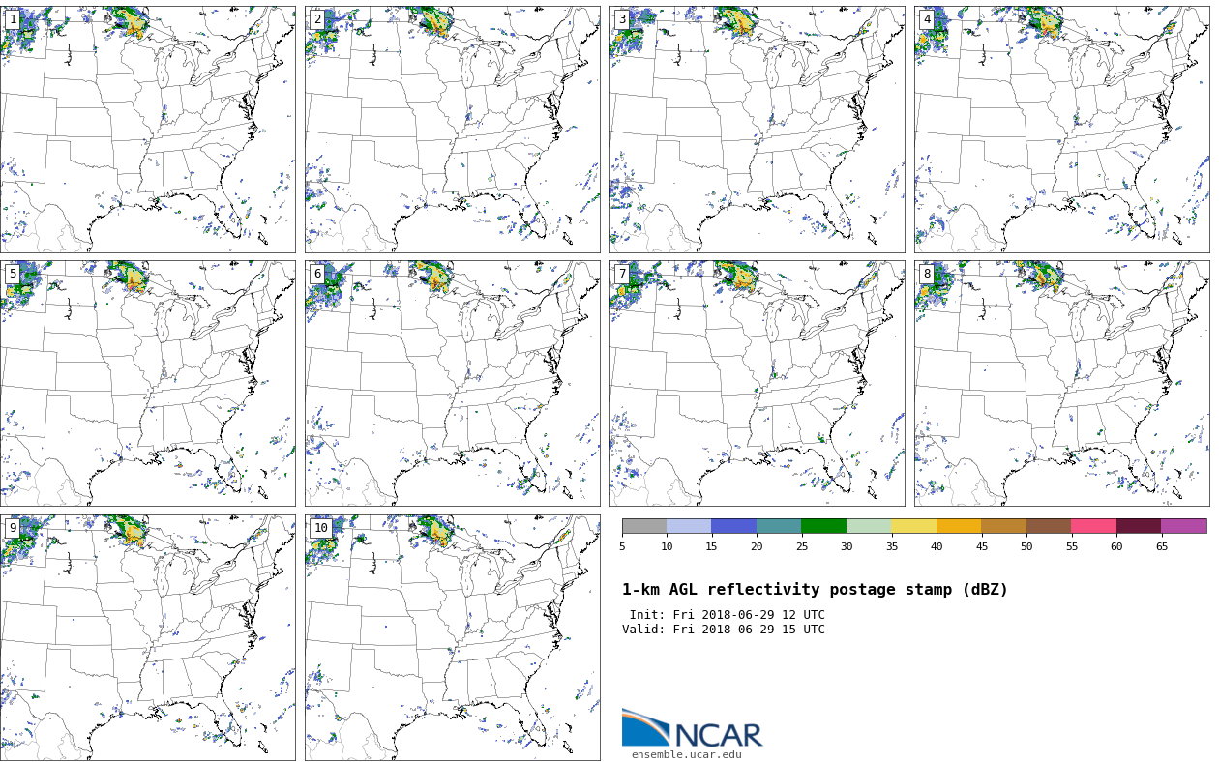Click the Init time text line
1219x762 pixels.
point(727,615)
